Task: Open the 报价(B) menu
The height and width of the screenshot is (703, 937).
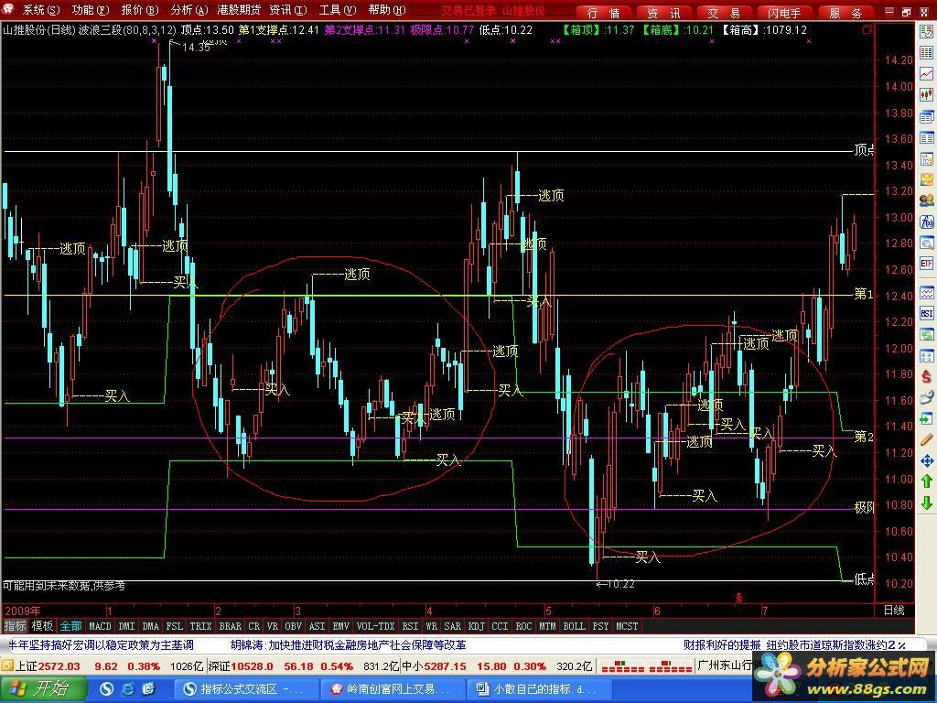Action: tap(139, 9)
